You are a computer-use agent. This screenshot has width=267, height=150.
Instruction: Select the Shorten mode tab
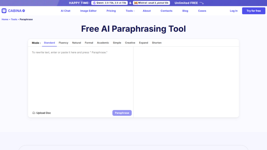[x=157, y=43]
